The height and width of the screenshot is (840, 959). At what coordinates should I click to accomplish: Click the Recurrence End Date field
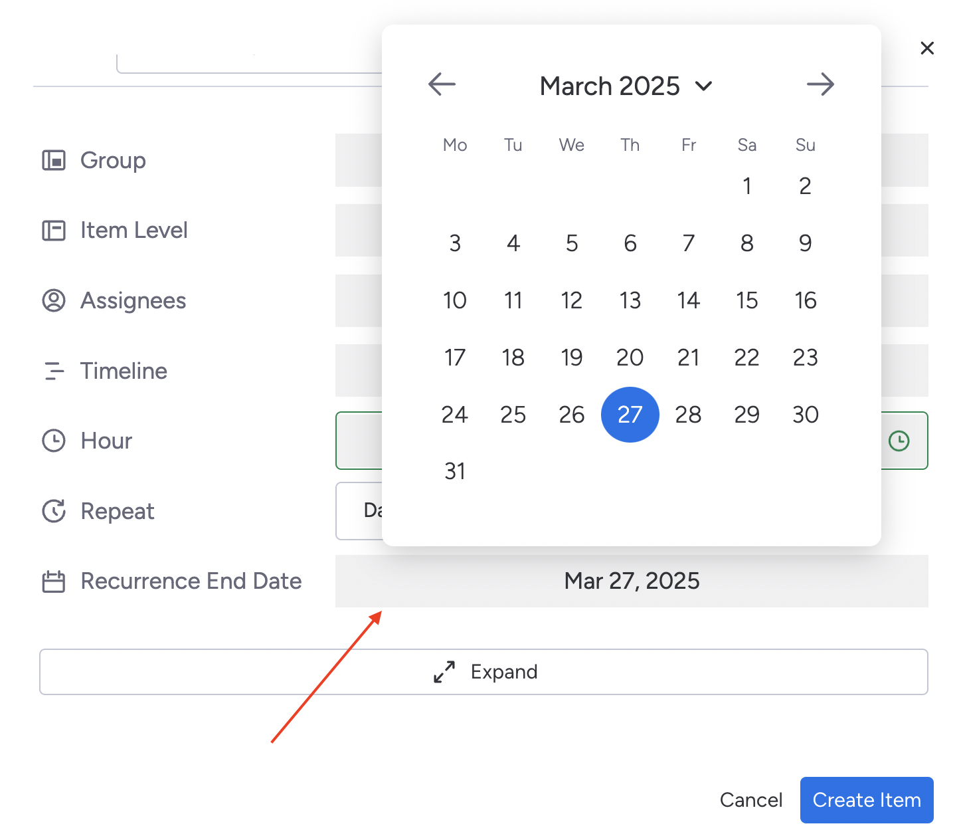(x=631, y=581)
